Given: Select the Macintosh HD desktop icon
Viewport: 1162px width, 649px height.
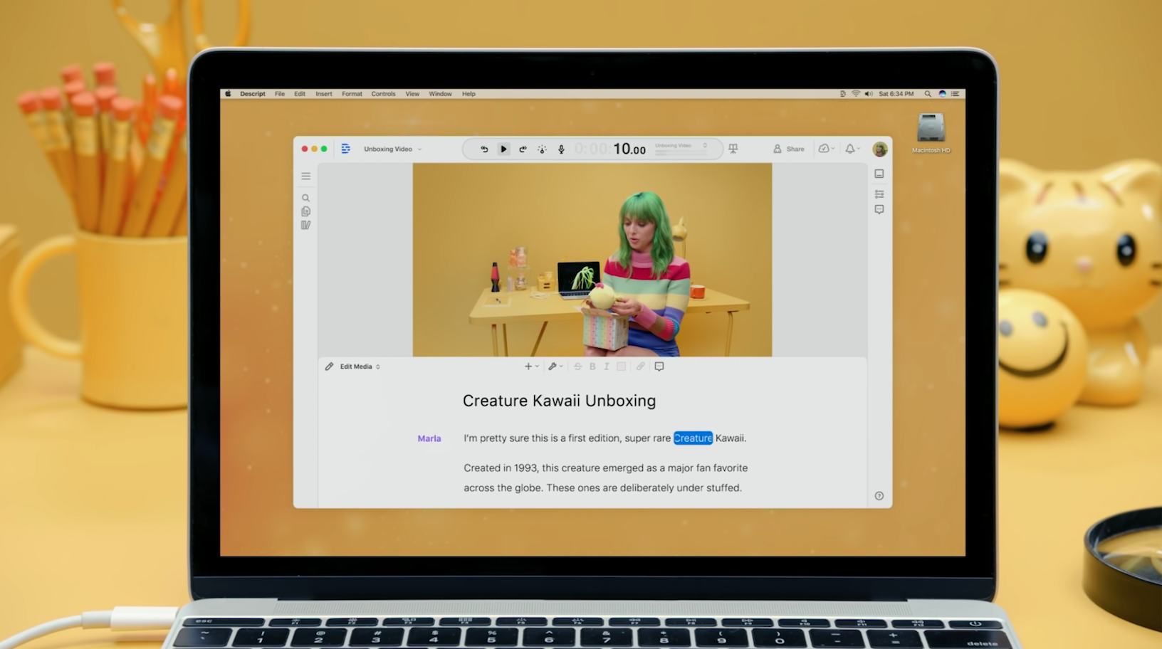Looking at the screenshot, I should click(931, 133).
